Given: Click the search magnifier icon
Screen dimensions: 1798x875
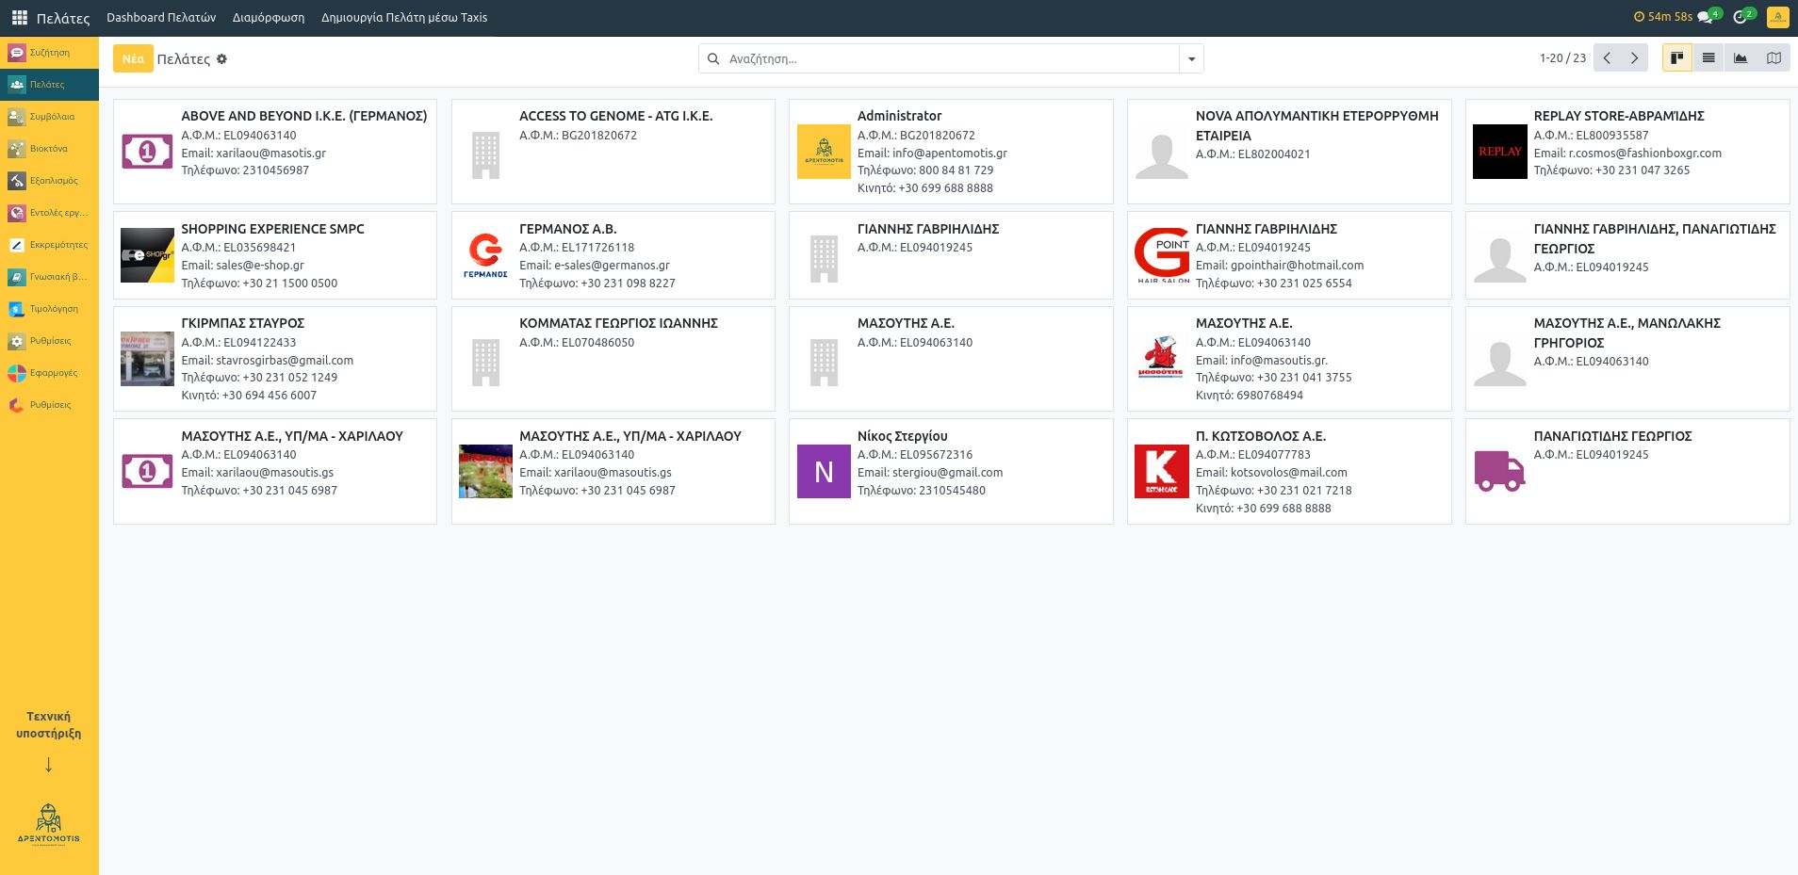Looking at the screenshot, I should point(713,58).
